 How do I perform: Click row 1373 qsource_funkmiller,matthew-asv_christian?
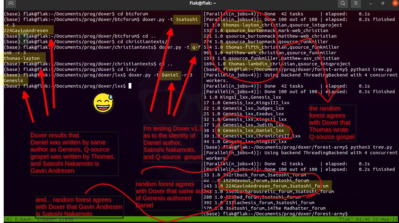pos(271,58)
